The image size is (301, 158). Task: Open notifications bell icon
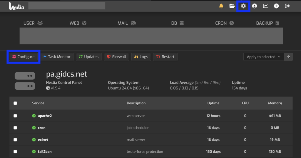coord(221,6)
